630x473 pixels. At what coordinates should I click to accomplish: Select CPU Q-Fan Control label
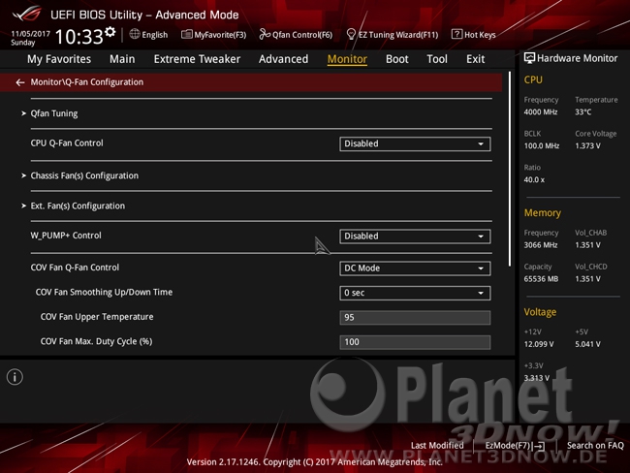pyautogui.click(x=67, y=143)
